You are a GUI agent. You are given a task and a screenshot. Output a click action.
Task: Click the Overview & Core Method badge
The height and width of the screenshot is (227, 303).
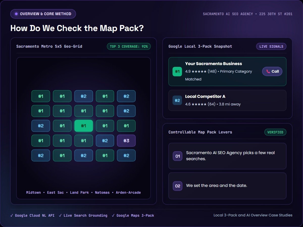[x=43, y=14]
